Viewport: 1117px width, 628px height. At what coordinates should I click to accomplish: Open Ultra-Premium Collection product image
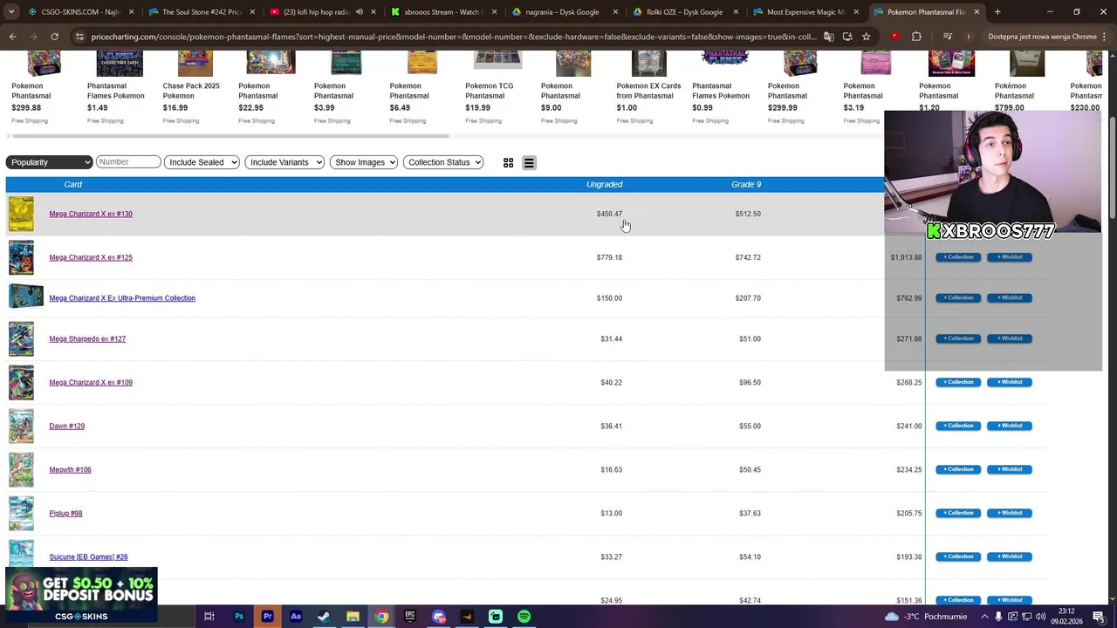25,297
